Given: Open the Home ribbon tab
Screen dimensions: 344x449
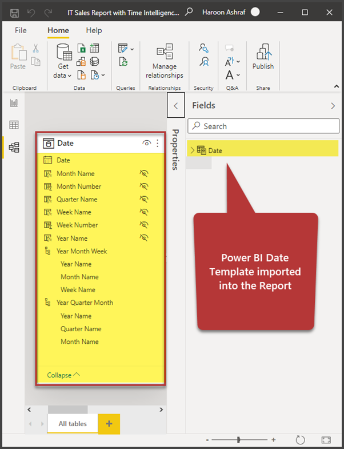Looking at the screenshot, I should tap(58, 30).
